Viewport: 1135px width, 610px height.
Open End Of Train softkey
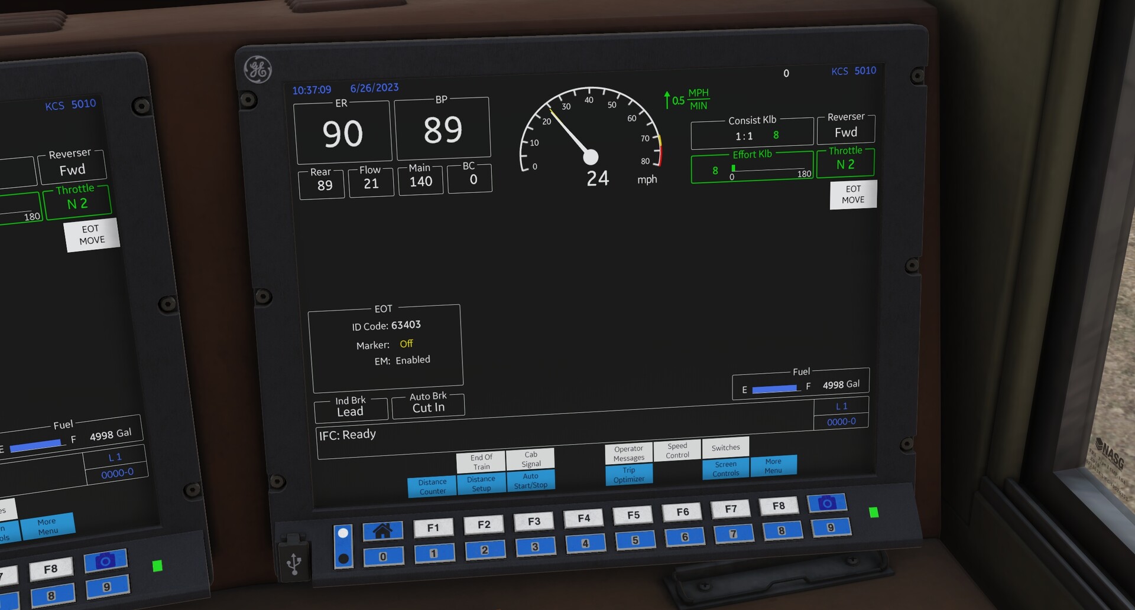click(481, 462)
